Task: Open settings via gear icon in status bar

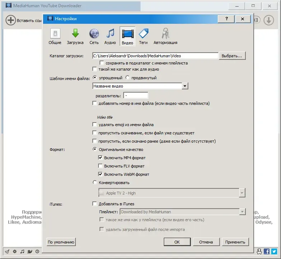Action: [15, 251]
